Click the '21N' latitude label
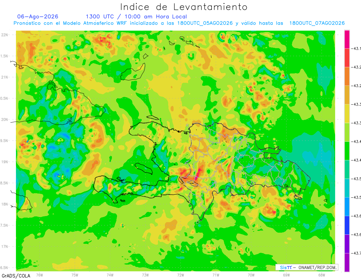This screenshot has height=279, width=361. tap(5, 77)
